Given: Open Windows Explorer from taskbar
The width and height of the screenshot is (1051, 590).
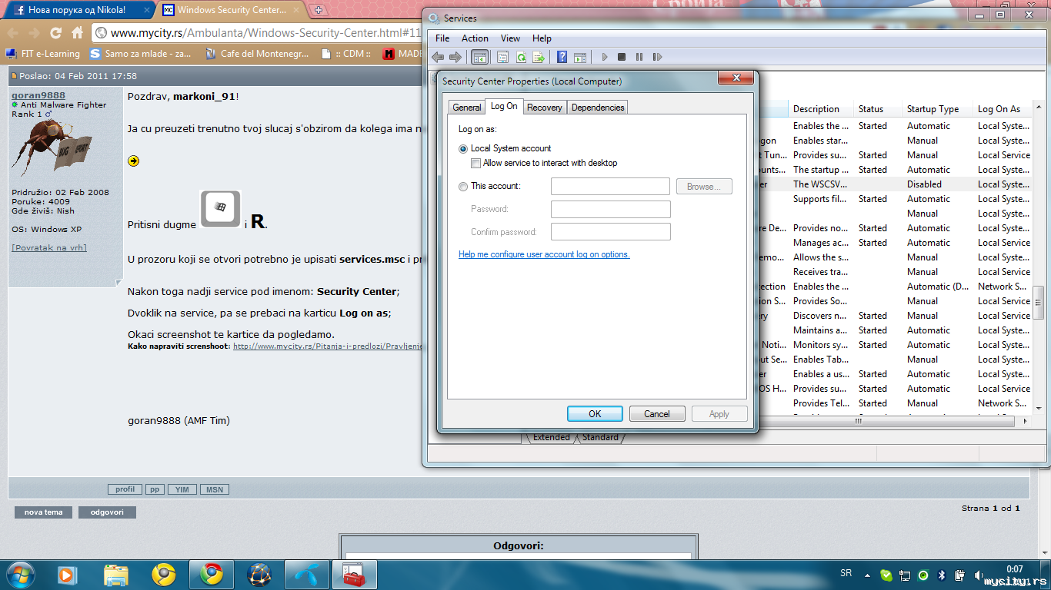Looking at the screenshot, I should tap(116, 575).
